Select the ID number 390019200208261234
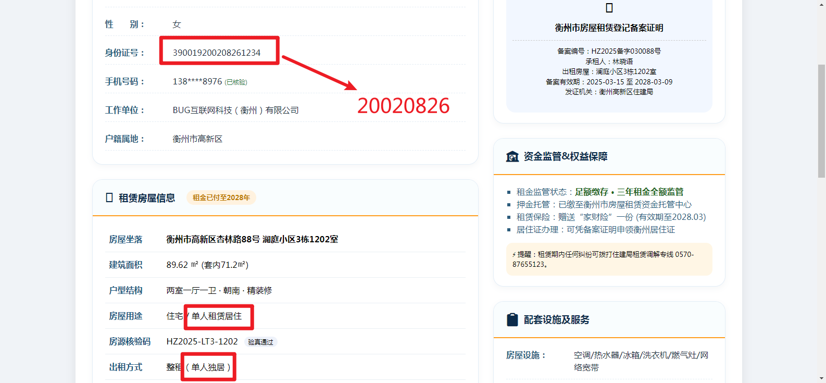 coord(217,53)
